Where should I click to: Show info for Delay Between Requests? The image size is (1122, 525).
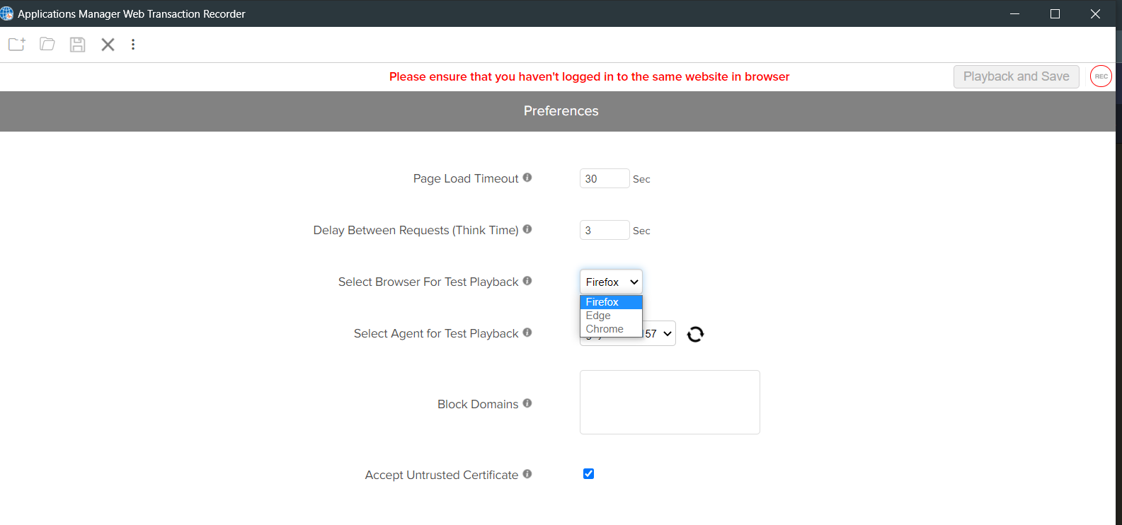(x=527, y=229)
